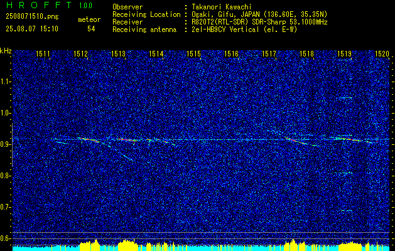Click the 1520 time axis marker
This screenshot has height=251, width=395.
pyautogui.click(x=382, y=53)
